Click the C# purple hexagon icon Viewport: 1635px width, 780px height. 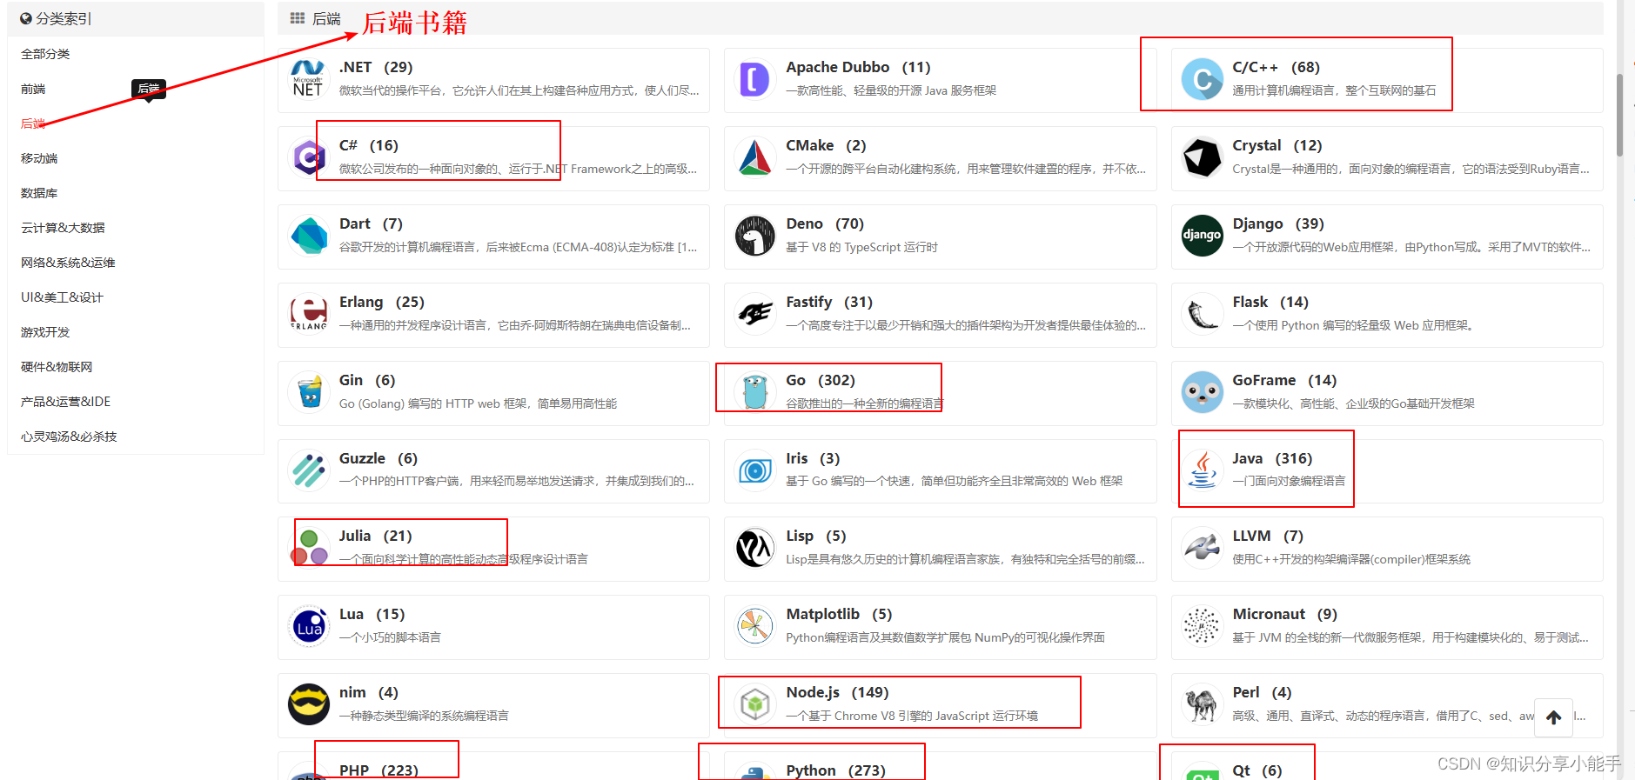(x=308, y=157)
